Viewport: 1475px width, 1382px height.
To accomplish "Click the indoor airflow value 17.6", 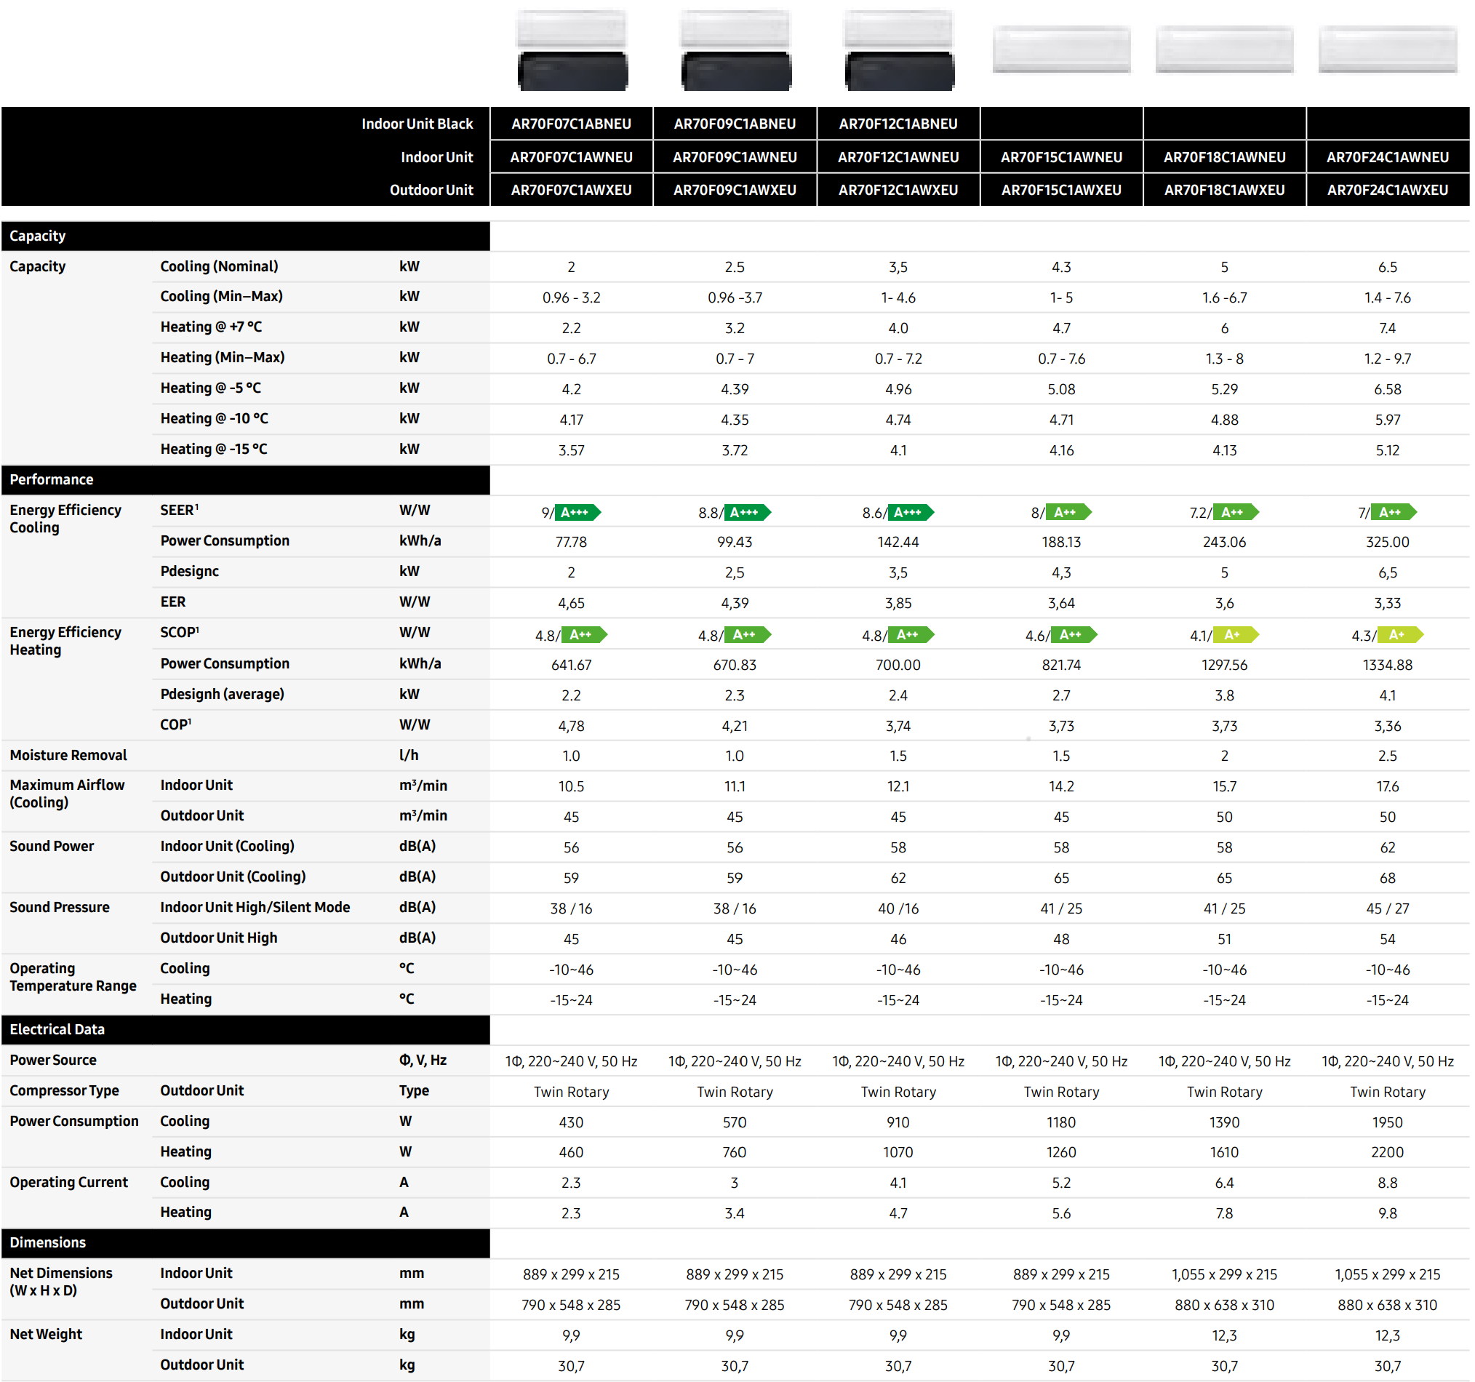I will 1388,786.
